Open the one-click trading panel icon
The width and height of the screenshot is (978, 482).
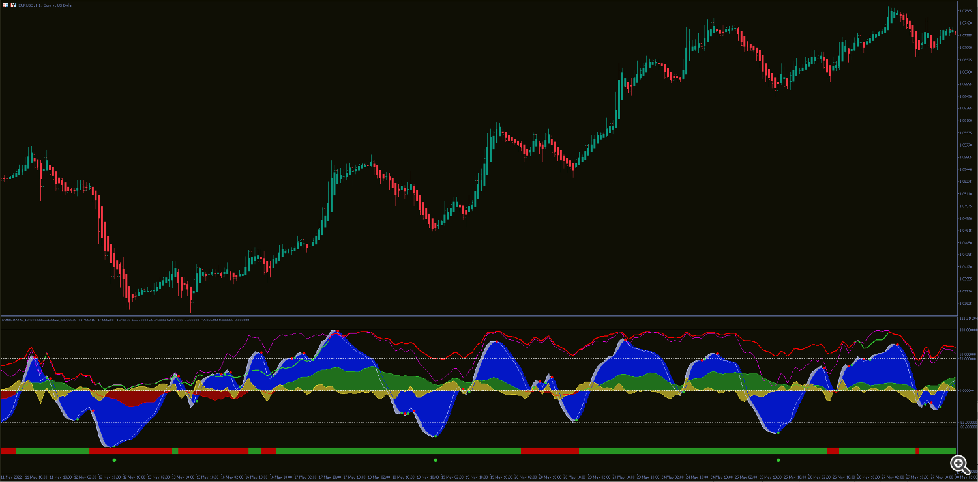5,5
